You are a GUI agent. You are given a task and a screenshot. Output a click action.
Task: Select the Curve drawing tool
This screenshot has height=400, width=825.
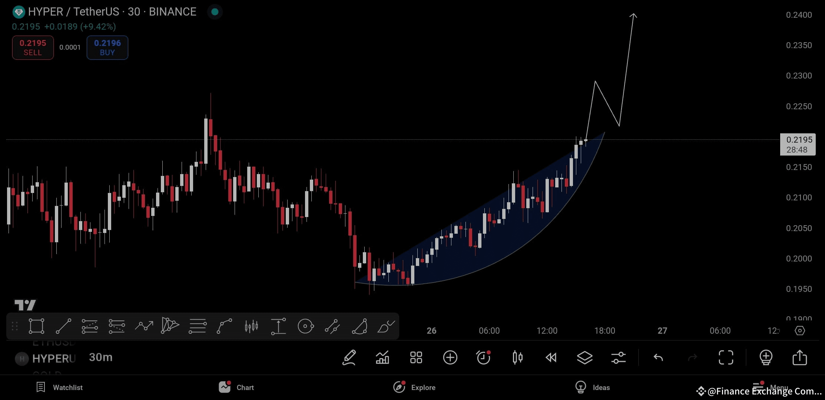pyautogui.click(x=224, y=326)
